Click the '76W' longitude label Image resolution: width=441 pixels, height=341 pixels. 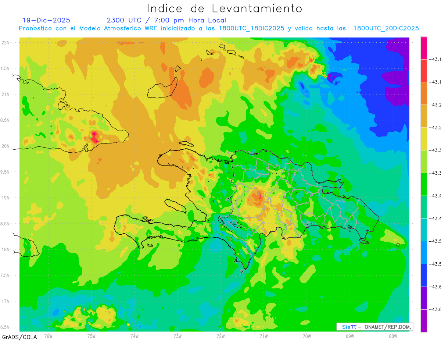[x=48, y=336]
